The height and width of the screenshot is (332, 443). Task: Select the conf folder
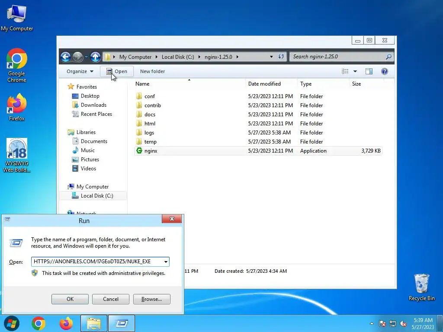pos(150,96)
